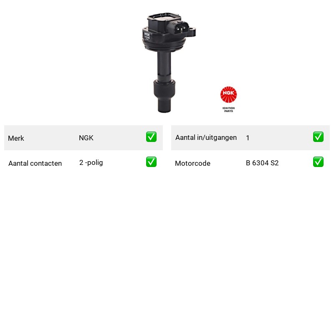Viewport: 334px width, 334px height.
Task: Select the 2 -polig value
Action: [x=91, y=162]
